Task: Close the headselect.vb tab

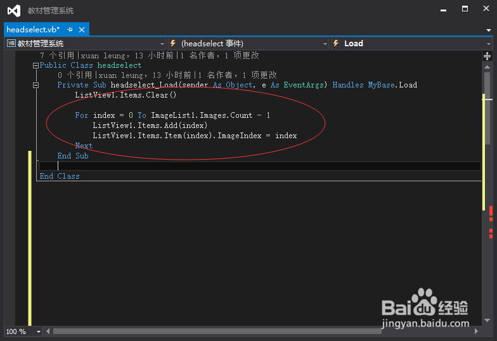Action: click(x=82, y=30)
